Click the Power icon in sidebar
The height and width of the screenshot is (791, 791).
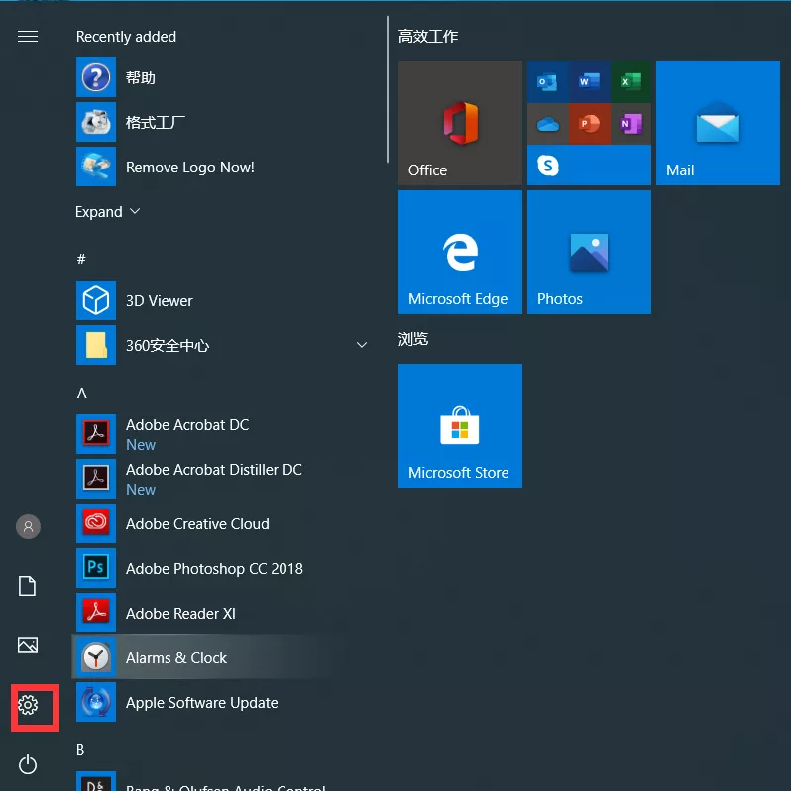28,764
